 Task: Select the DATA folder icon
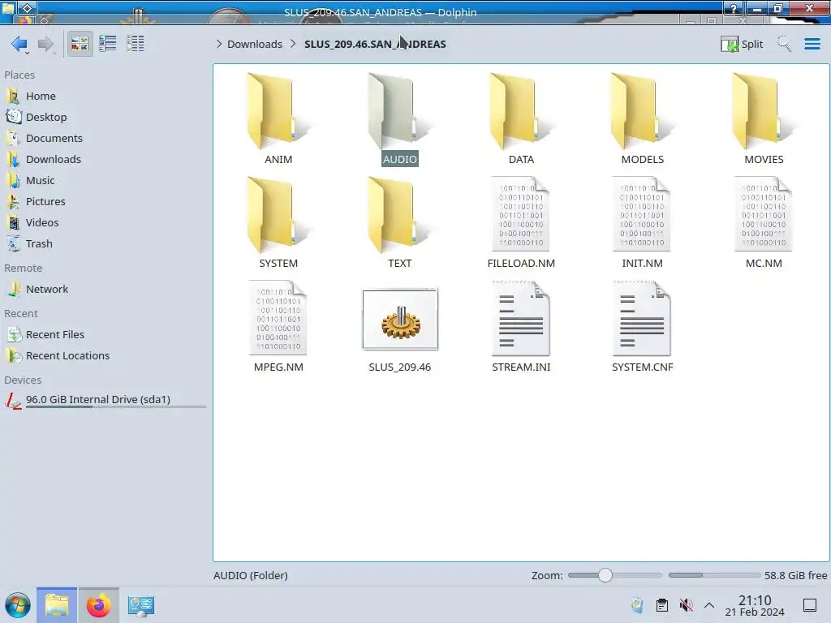[521, 112]
